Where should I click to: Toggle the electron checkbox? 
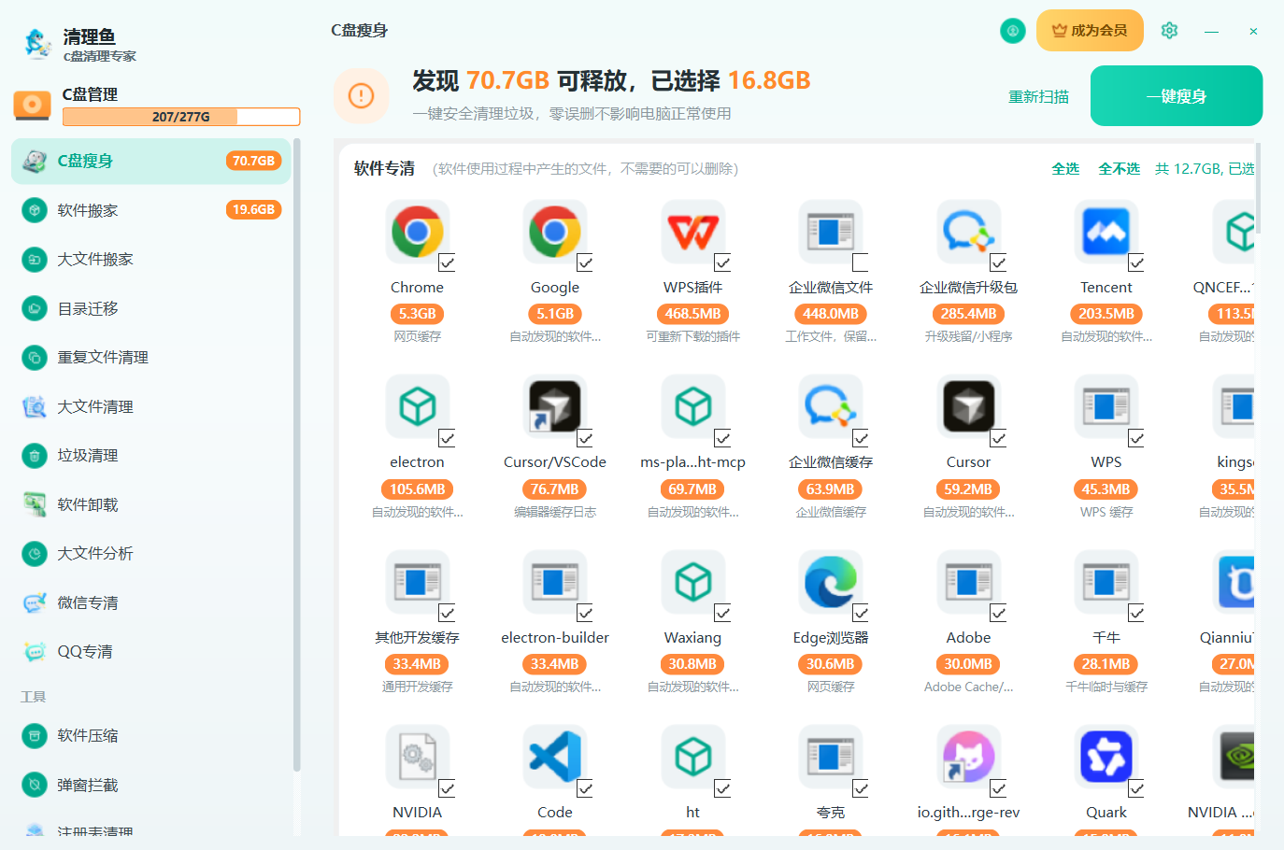447,438
